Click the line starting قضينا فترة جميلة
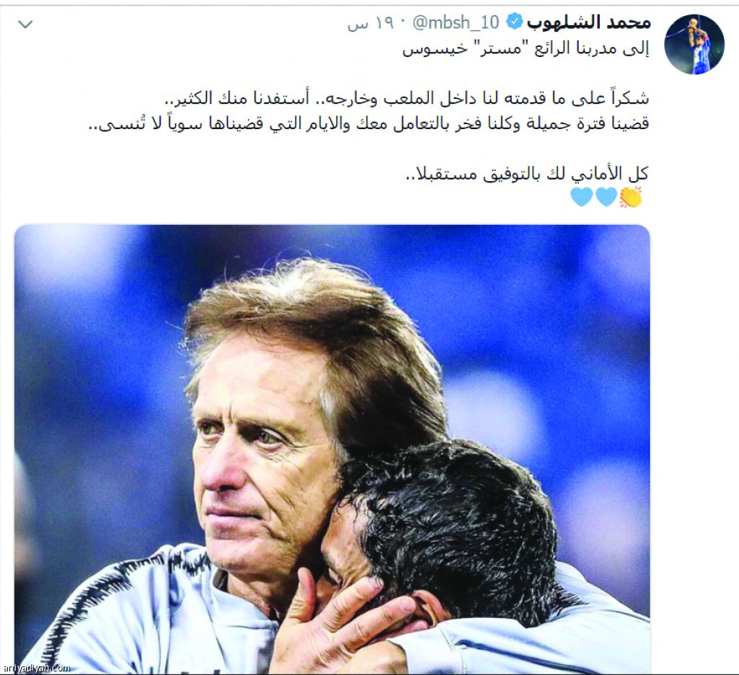This screenshot has height=675, width=739. coord(369,123)
